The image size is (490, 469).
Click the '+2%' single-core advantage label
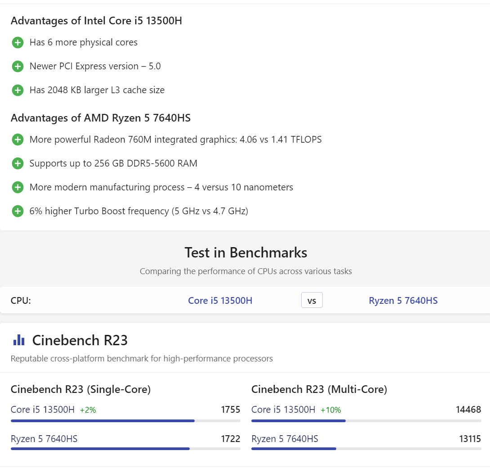(88, 410)
